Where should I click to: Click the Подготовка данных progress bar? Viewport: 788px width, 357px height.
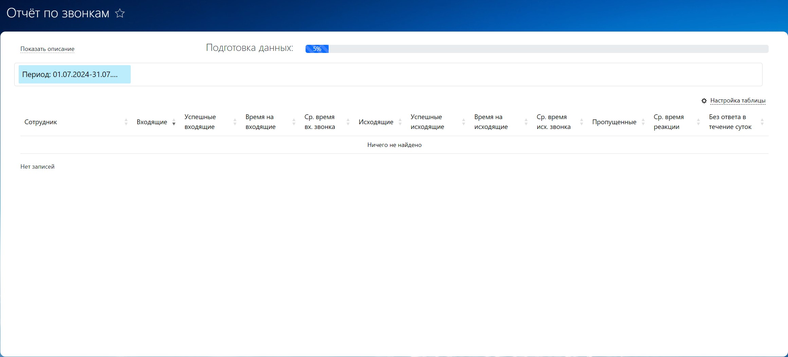[536, 49]
